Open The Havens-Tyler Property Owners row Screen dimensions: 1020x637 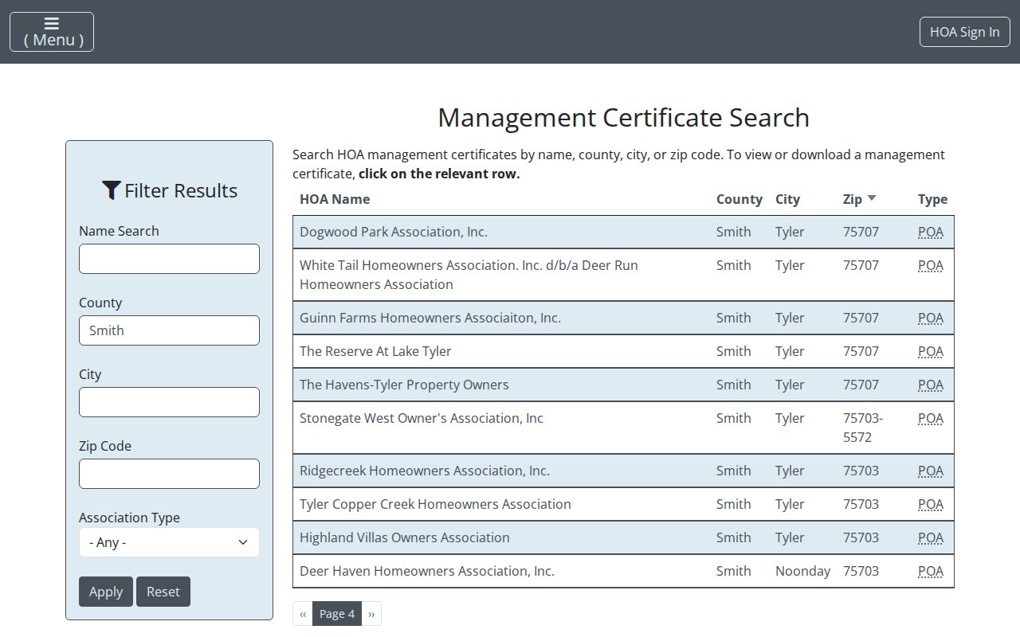coord(623,385)
